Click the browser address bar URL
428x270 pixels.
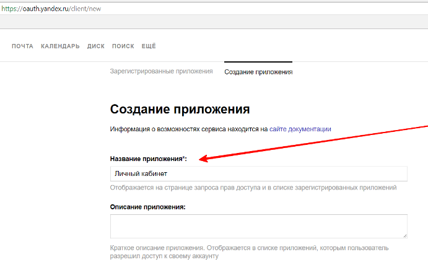coord(51,9)
